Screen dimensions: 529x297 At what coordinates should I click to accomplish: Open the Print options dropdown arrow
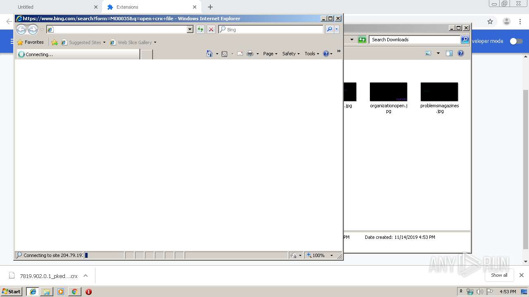point(257,54)
